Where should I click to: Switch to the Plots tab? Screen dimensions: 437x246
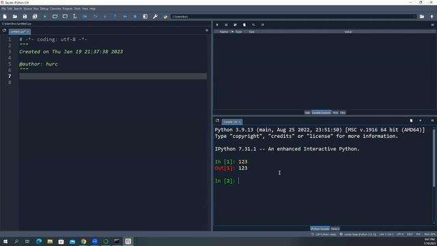(x=335, y=113)
